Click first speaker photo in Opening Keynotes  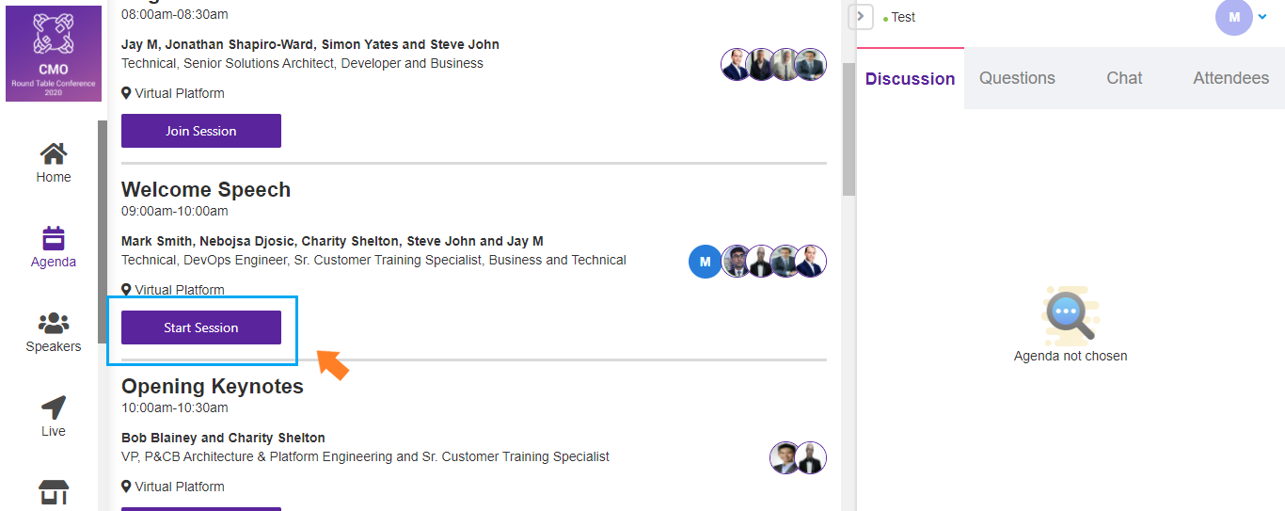(x=785, y=457)
